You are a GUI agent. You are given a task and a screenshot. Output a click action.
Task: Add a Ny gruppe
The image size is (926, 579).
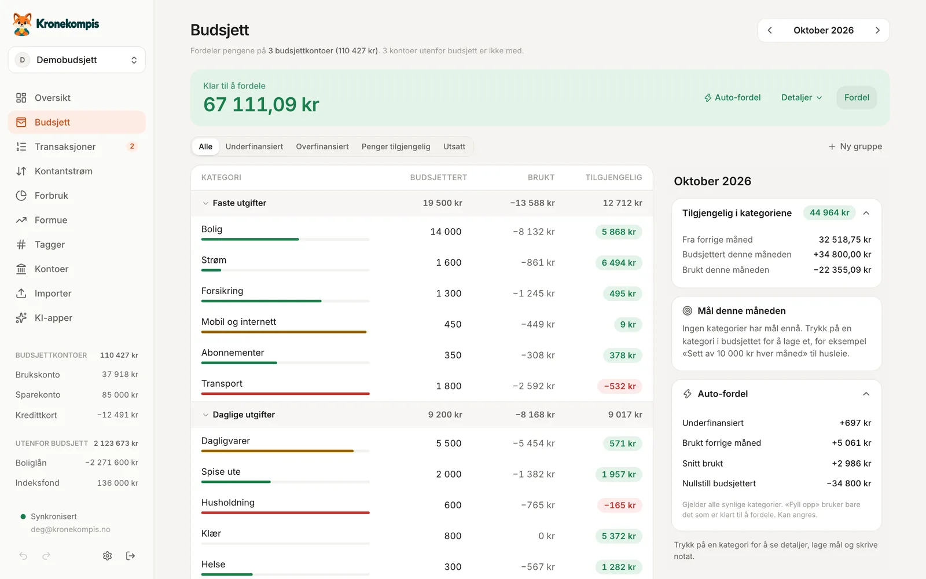coord(855,146)
